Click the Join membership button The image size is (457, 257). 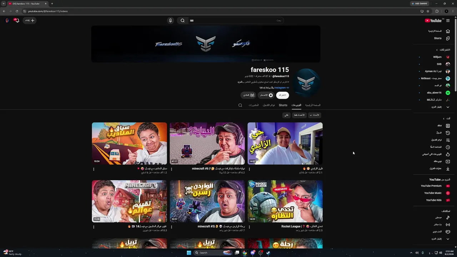click(x=266, y=95)
